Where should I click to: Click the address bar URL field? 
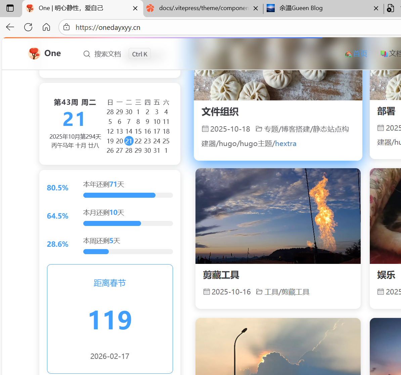pos(202,27)
